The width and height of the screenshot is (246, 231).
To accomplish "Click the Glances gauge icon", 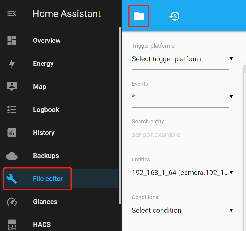I will [x=12, y=202].
